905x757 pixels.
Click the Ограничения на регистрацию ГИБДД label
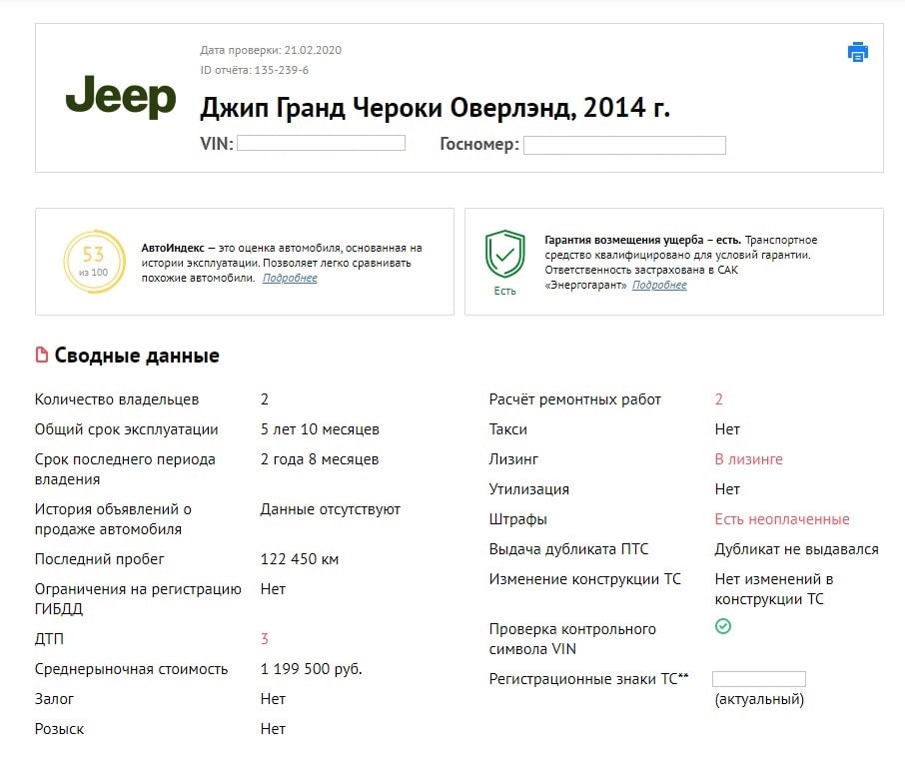[x=138, y=599]
